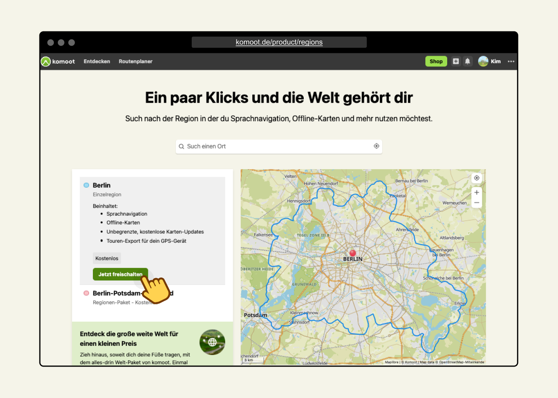The height and width of the screenshot is (398, 558).
Task: Use current location icon in search field
Action: tap(376, 146)
